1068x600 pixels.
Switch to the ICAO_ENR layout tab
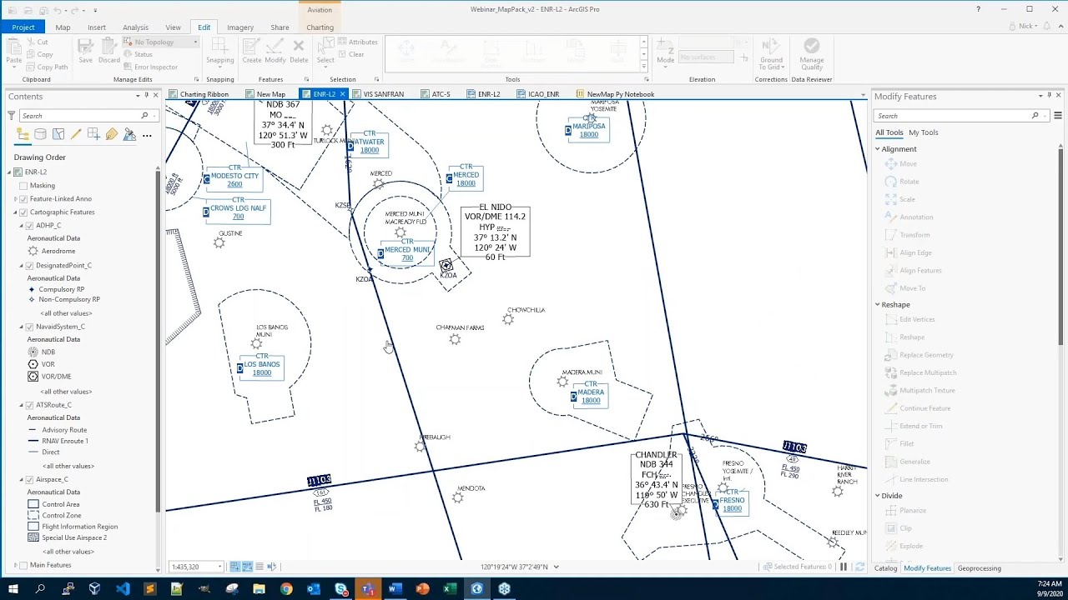coord(538,94)
